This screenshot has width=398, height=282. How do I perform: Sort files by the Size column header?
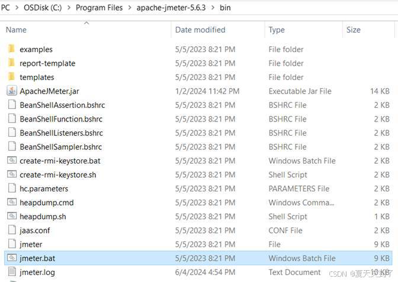354,30
